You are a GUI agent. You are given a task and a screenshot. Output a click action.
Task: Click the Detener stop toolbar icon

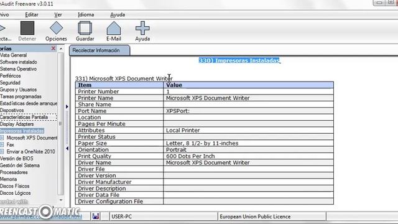(x=27, y=28)
